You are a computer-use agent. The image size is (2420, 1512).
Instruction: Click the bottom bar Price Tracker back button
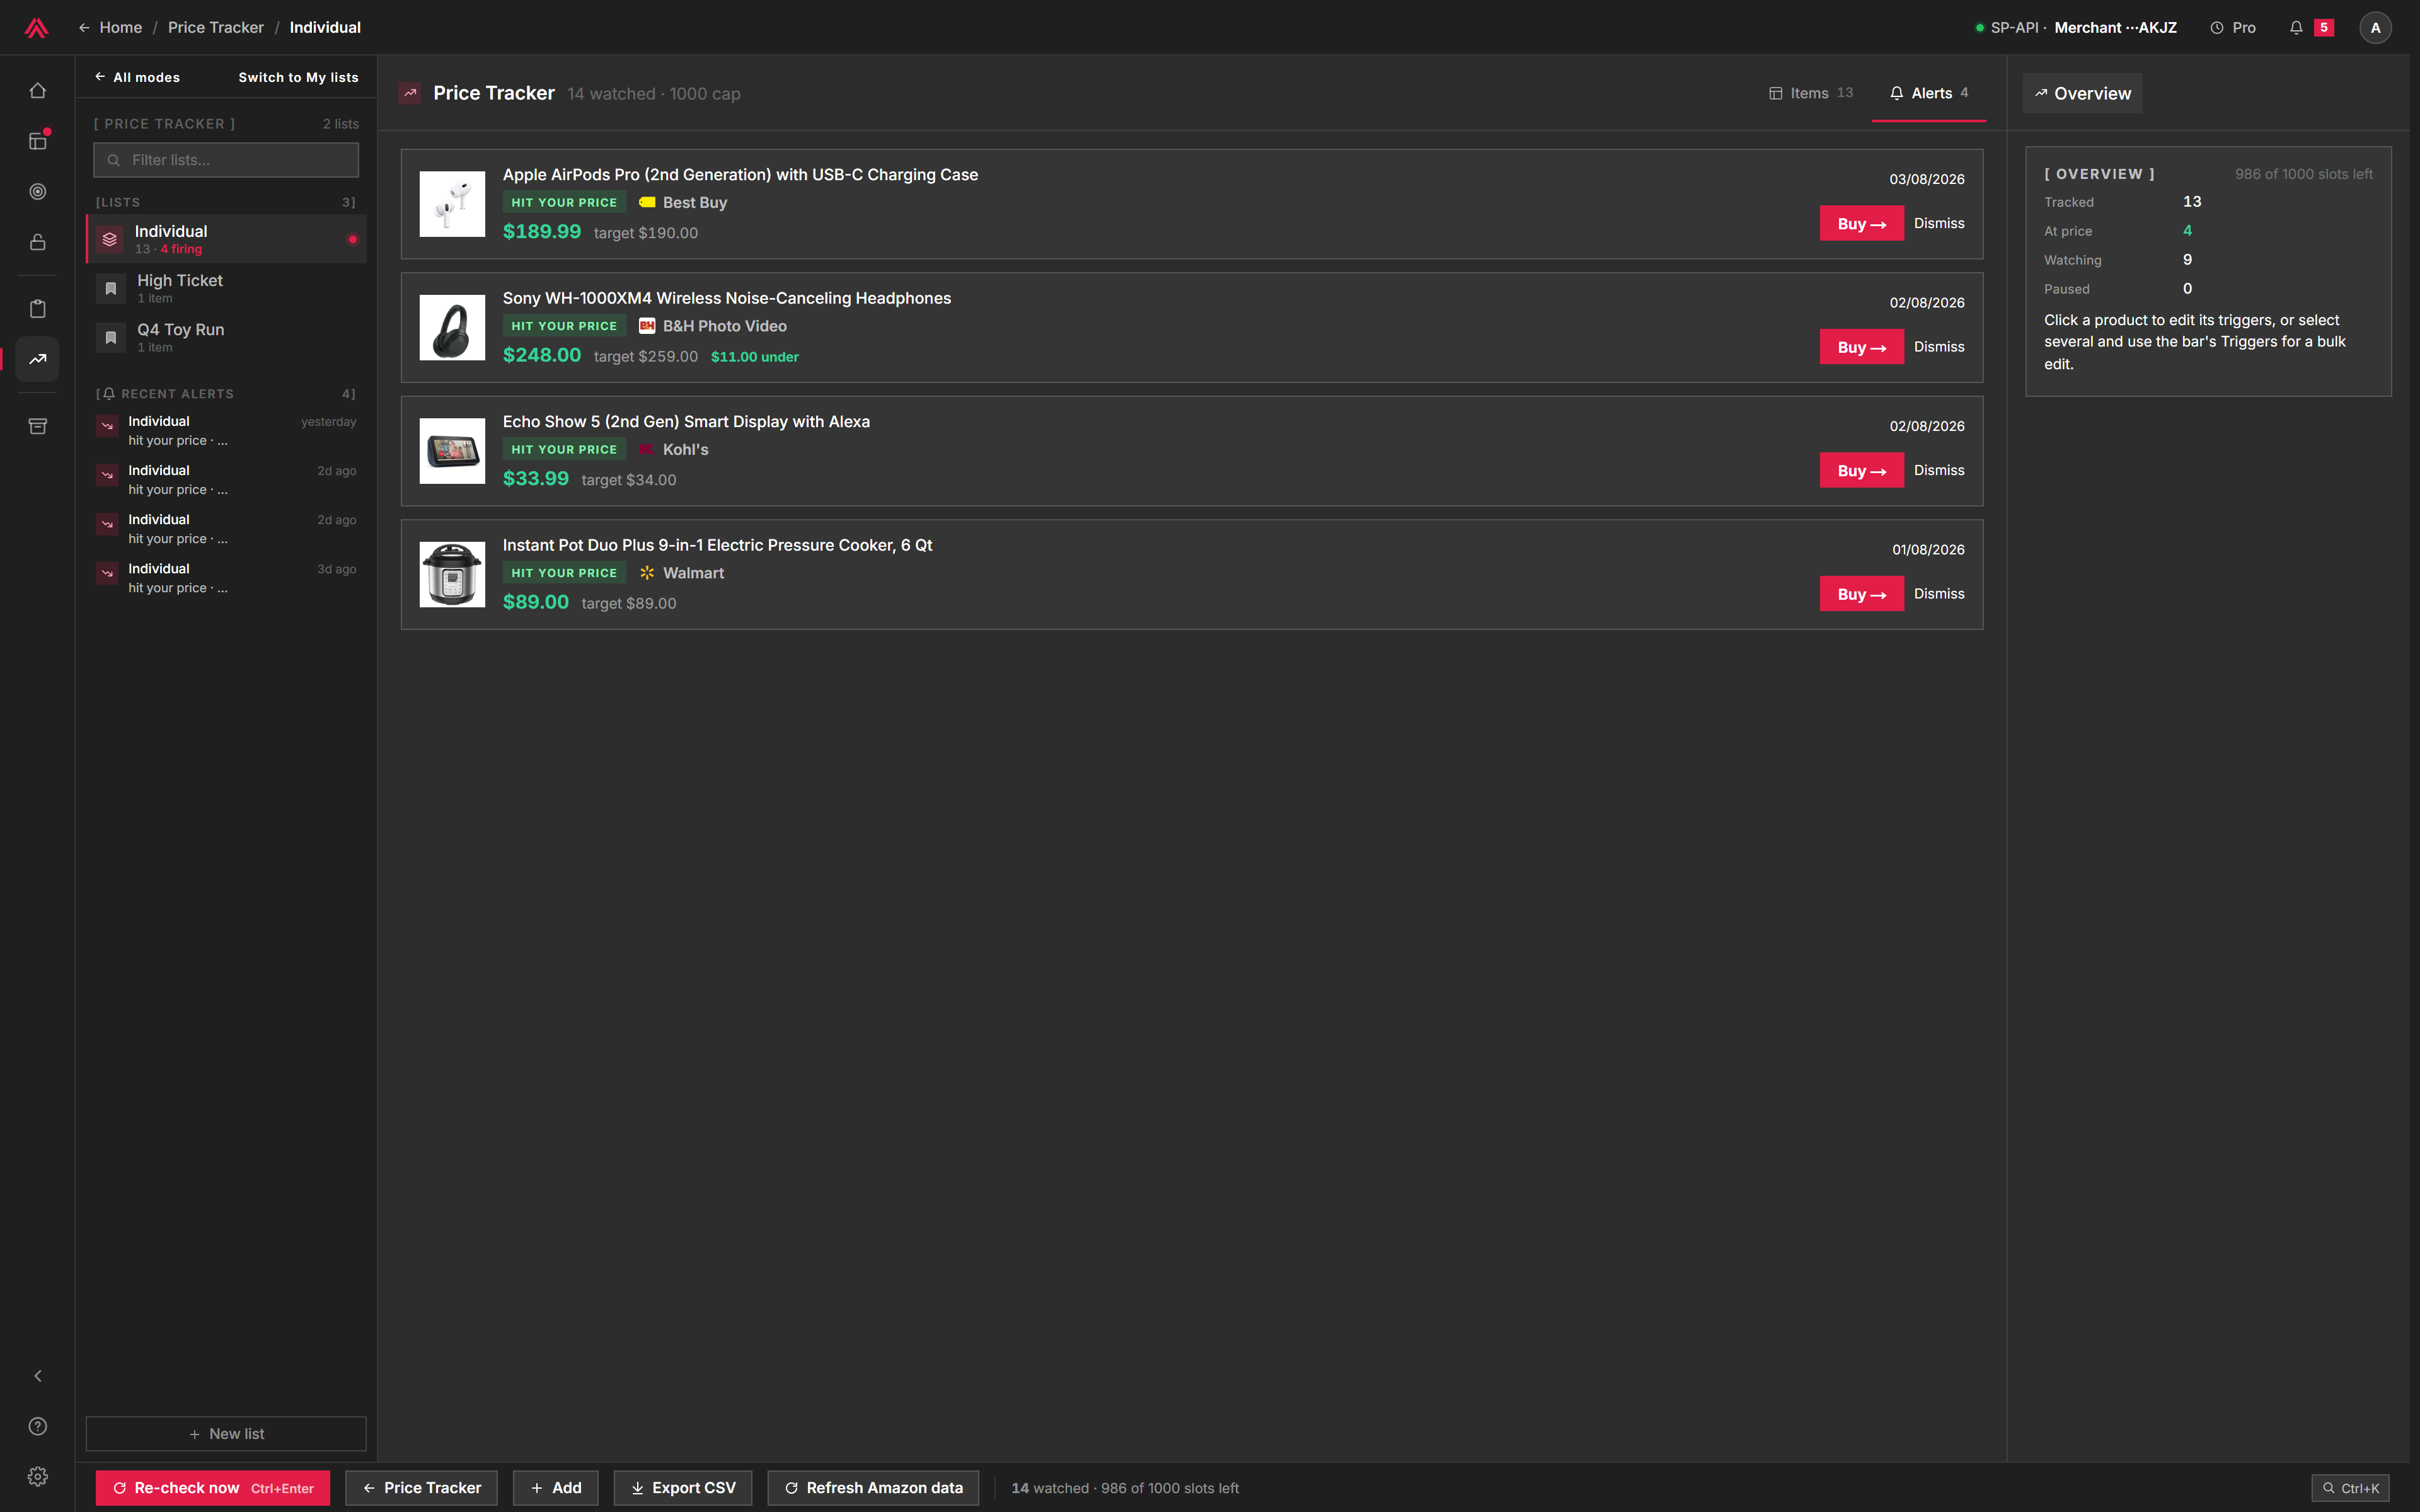(x=421, y=1488)
